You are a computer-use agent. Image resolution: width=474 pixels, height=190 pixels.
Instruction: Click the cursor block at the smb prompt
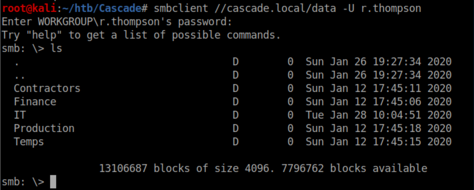point(53,182)
